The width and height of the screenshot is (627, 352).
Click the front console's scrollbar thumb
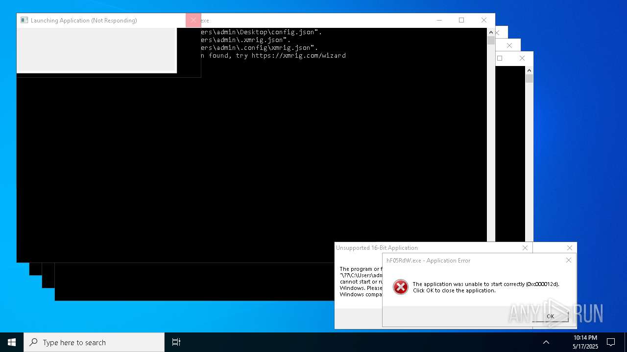[x=491, y=40]
